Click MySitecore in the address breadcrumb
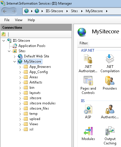The height and width of the screenshot is (147, 121). 94,11
